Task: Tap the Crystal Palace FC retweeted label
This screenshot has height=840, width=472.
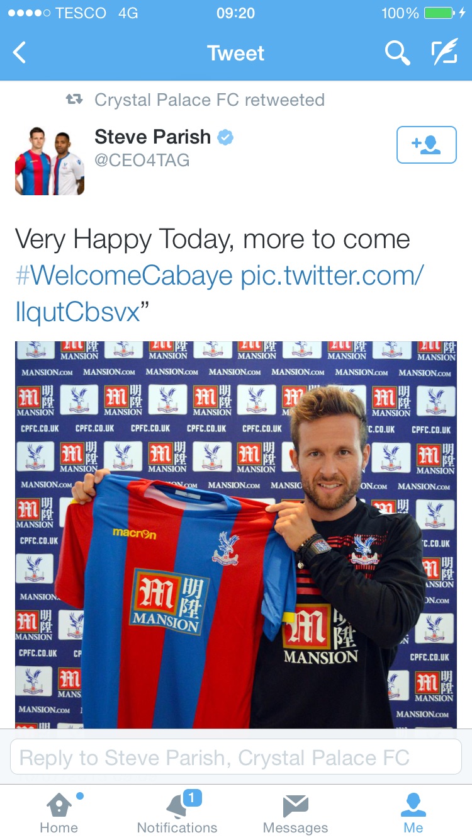Action: click(x=210, y=99)
